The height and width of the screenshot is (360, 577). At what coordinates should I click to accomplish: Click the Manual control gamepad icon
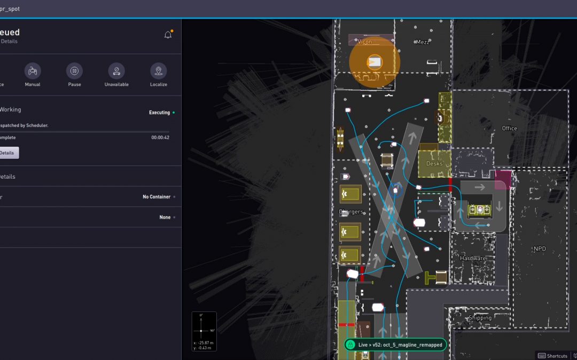click(x=33, y=71)
